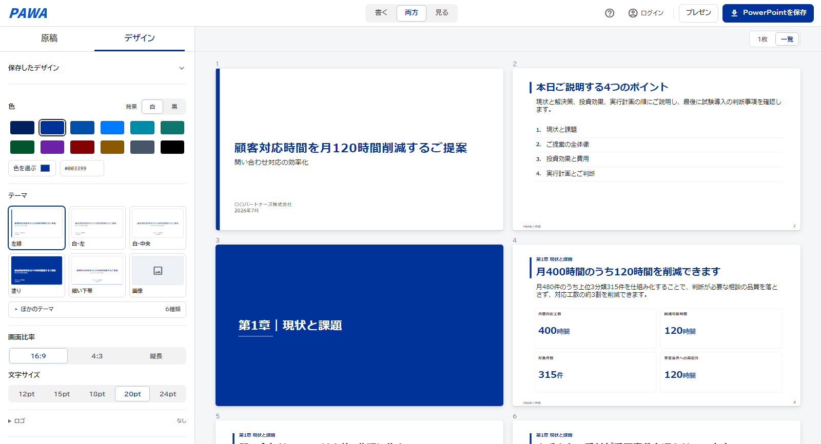This screenshot has height=444, width=821.
Task: Open slide 1 title slide
Action: point(359,149)
